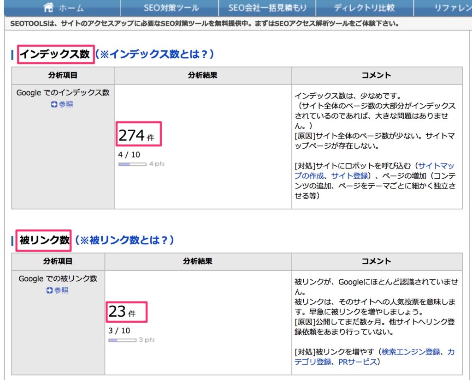Open the SEO対策ツール menu item

[x=171, y=8]
